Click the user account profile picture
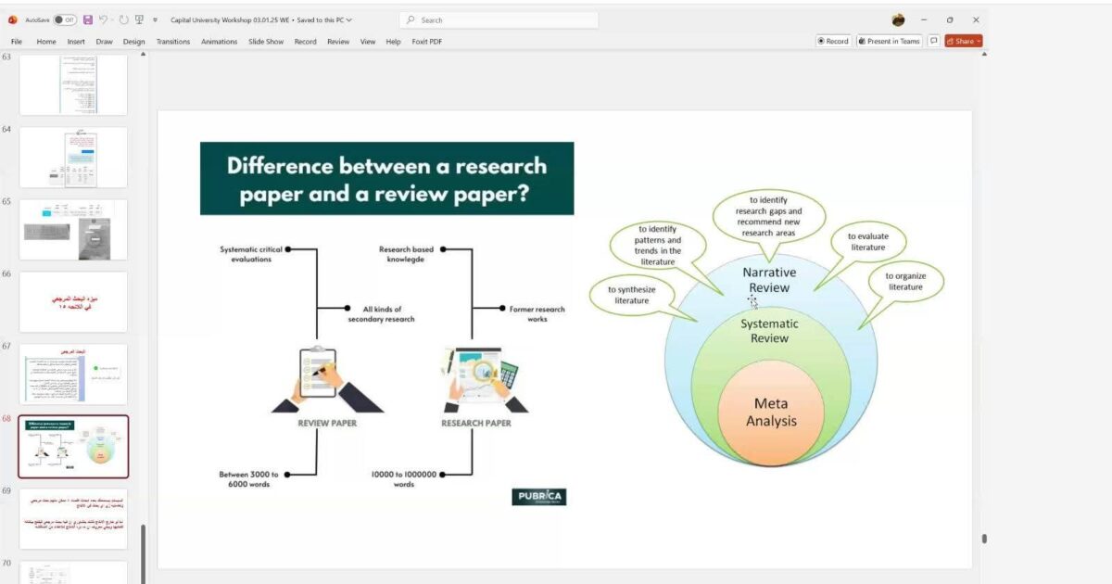Image resolution: width=1112 pixels, height=584 pixels. [x=898, y=19]
